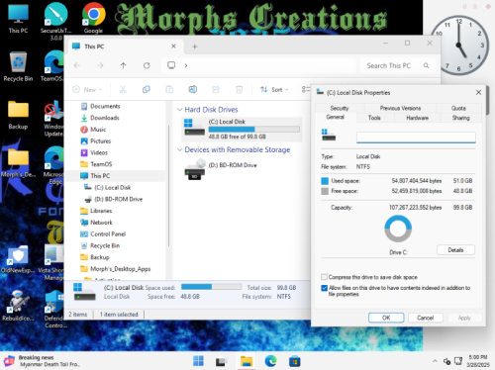
Task: Click the Details button
Action: [455, 250]
